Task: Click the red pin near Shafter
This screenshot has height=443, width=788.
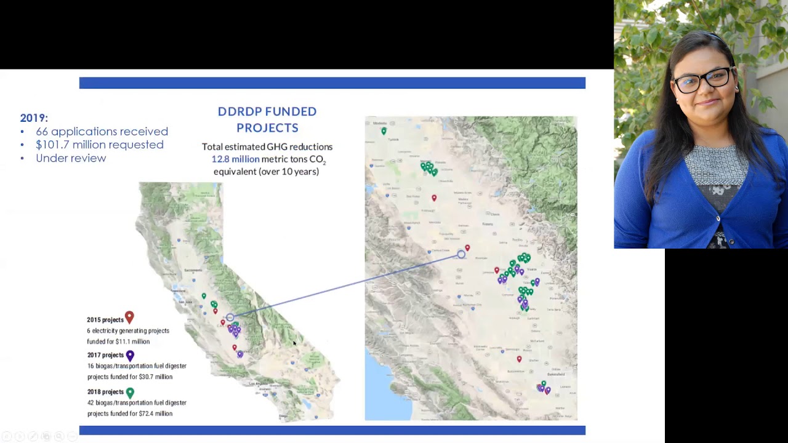Action: (519, 359)
